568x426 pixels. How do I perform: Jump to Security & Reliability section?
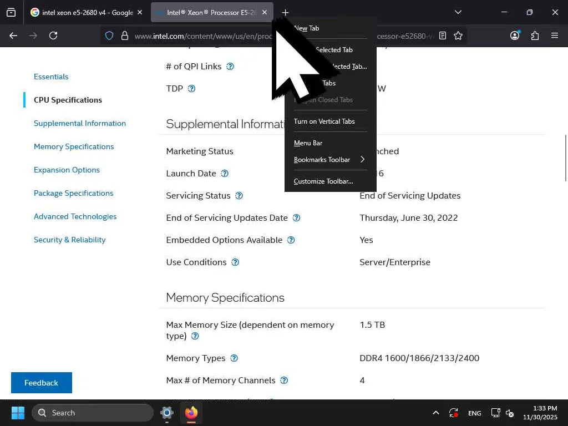coord(69,240)
